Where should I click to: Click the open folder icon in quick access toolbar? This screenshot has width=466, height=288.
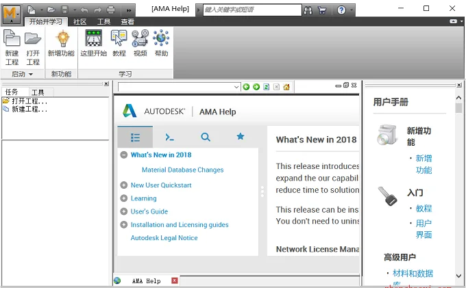[x=51, y=10]
